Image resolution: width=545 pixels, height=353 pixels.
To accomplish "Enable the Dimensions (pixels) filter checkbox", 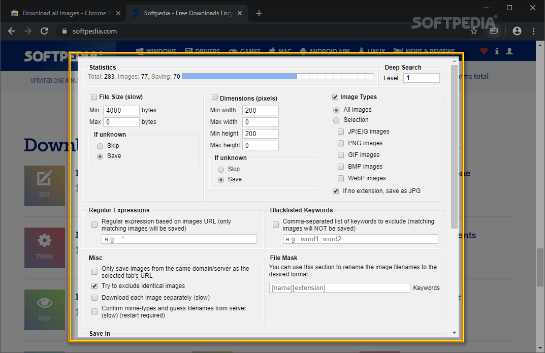I will click(x=215, y=98).
